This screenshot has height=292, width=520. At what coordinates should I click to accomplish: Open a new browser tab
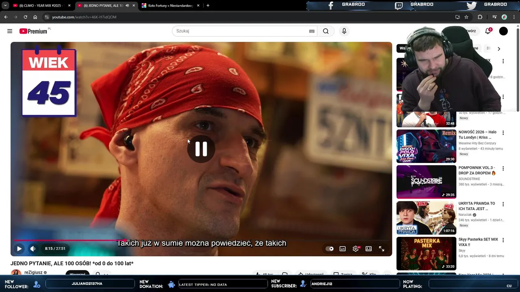pyautogui.click(x=208, y=6)
